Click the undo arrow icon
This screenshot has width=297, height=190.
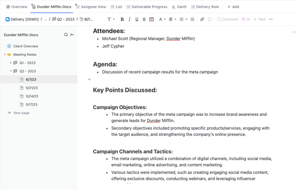pyautogui.click(x=209, y=19)
